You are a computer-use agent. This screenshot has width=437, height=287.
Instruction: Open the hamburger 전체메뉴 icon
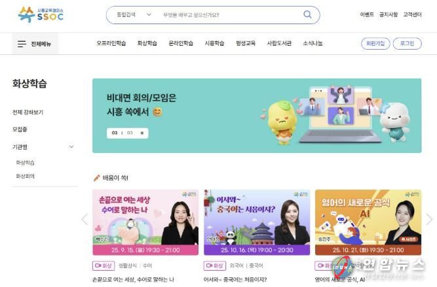pyautogui.click(x=22, y=44)
